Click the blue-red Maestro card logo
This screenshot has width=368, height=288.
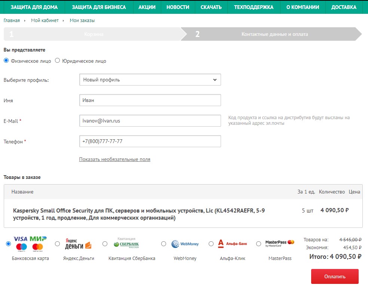click(x=22, y=247)
